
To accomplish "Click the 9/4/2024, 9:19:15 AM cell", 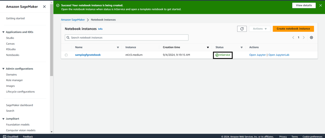I will pyautogui.click(x=176, y=55).
